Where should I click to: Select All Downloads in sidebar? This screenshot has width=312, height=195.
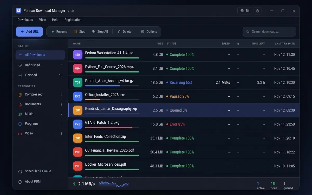click(40, 55)
